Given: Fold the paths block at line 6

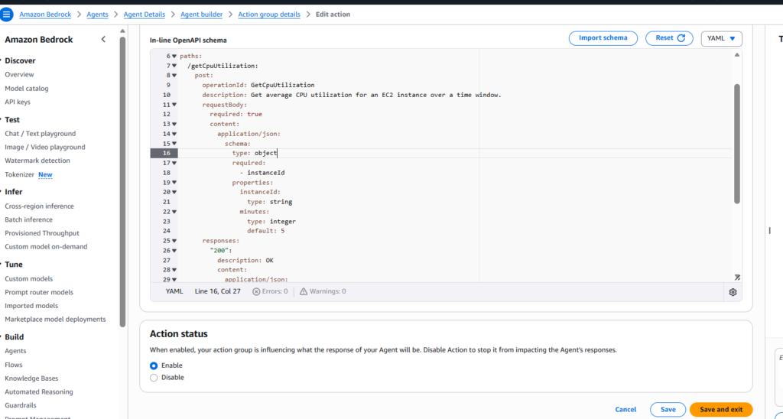Looking at the screenshot, I should coord(174,56).
